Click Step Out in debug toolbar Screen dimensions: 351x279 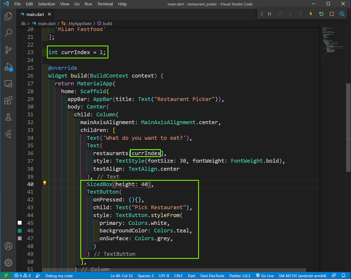coord(301,14)
